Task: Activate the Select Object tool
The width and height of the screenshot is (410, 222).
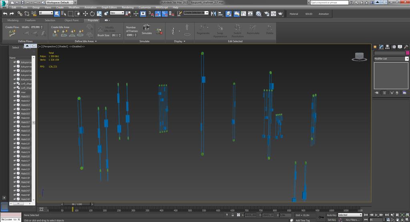Action: 57,14
